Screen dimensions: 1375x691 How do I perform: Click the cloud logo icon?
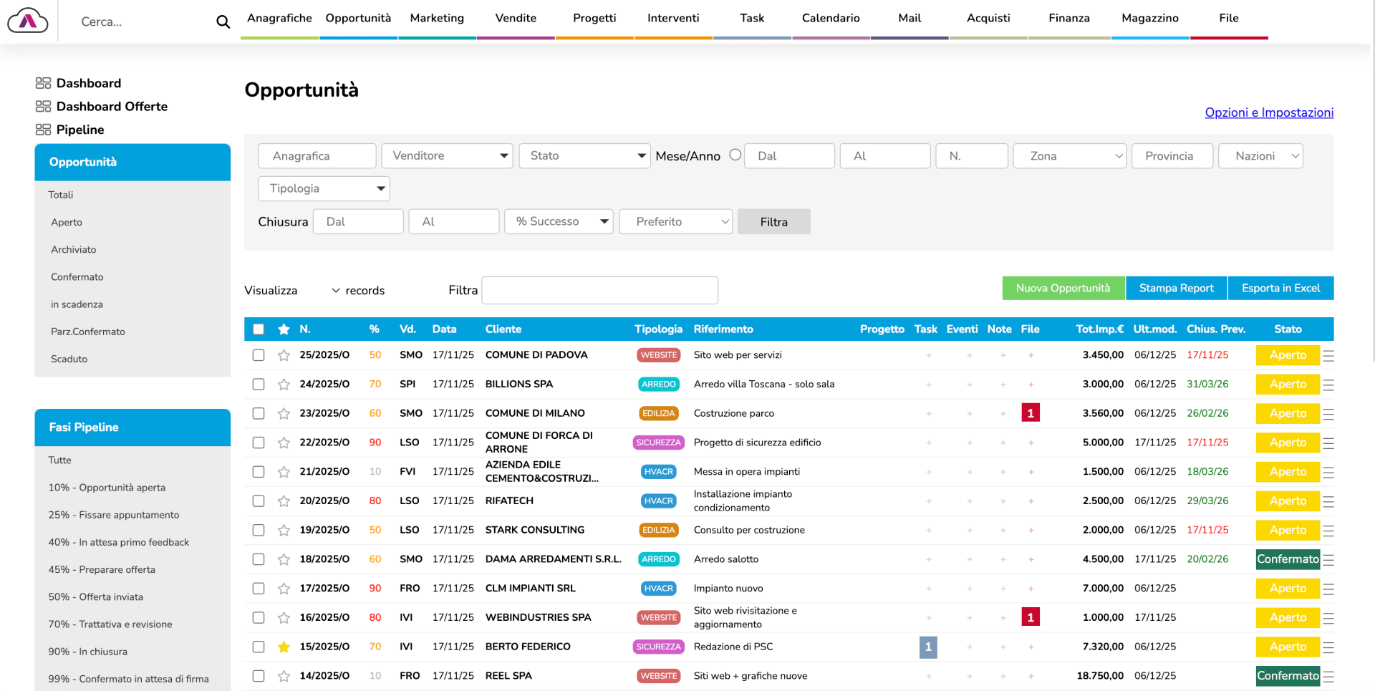point(28,21)
